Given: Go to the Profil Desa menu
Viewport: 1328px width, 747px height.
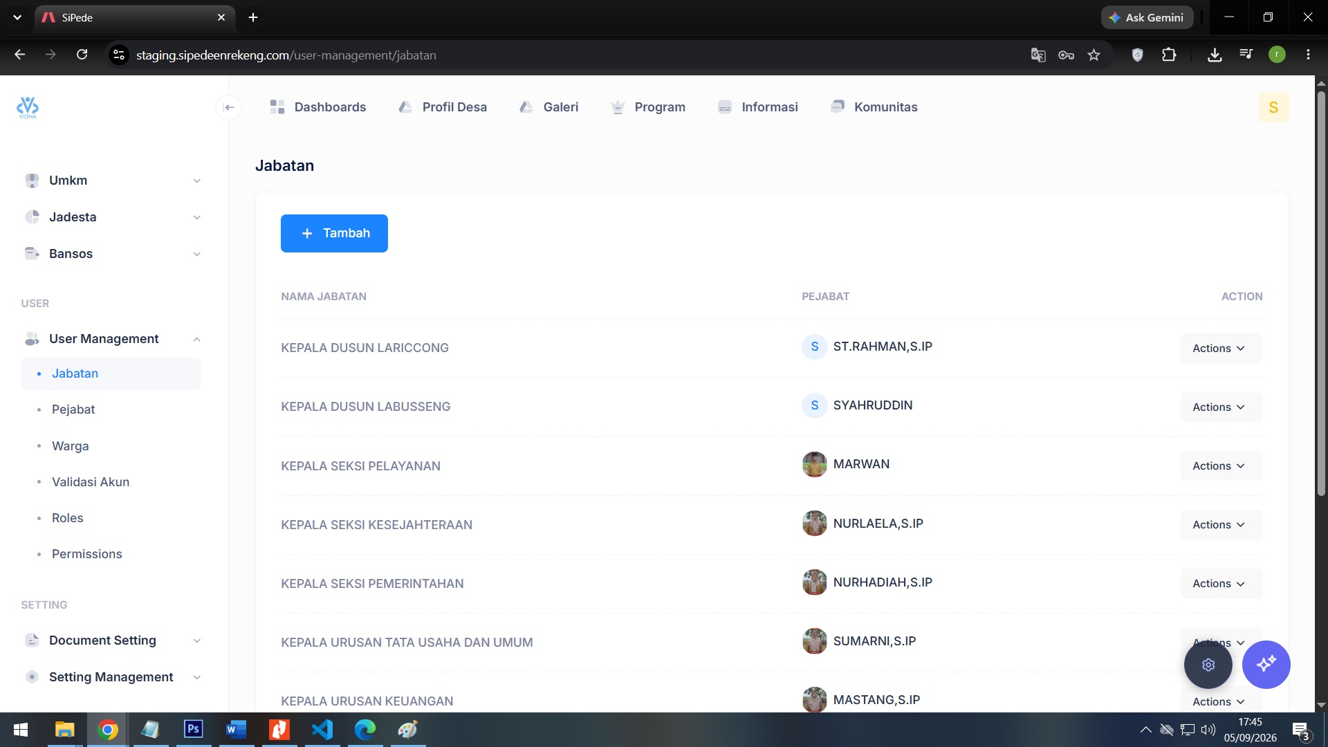Looking at the screenshot, I should pyautogui.click(x=443, y=107).
